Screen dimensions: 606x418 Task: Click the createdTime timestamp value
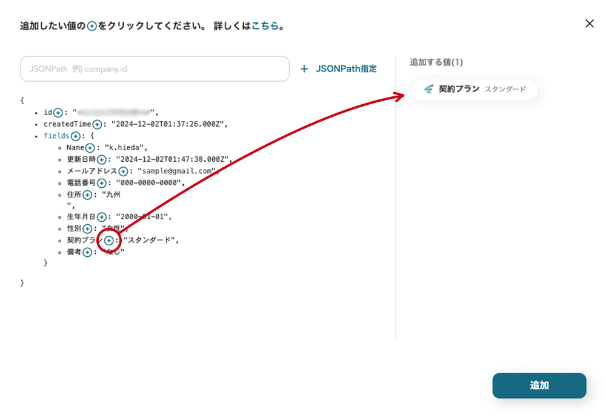169,124
